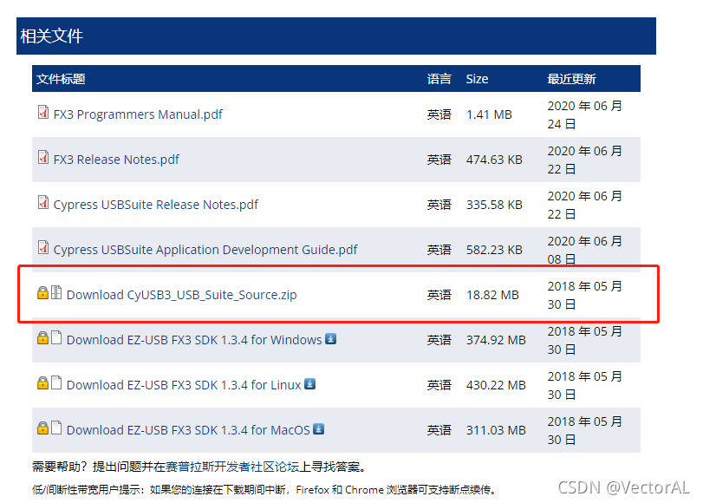Screen dimensions: 703x503
Task: Download EZ-USB FX3 SDK 1.3.4 for MacOS
Action: (x=188, y=430)
